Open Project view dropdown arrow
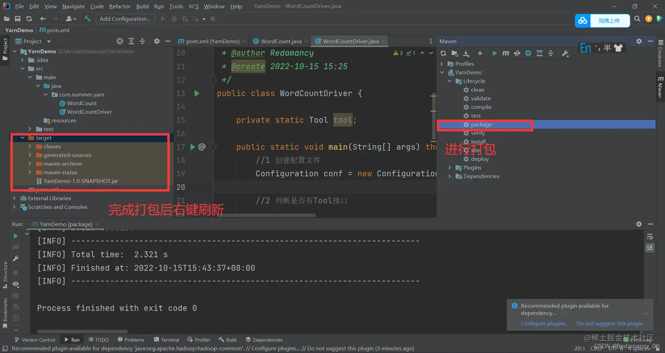The height and width of the screenshot is (353, 665). tap(48, 41)
